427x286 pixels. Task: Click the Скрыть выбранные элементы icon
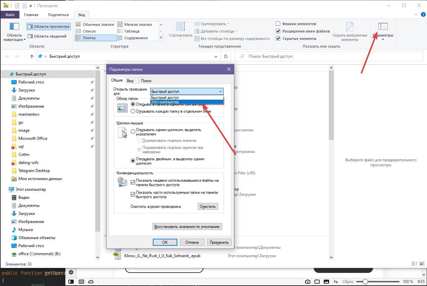point(350,27)
